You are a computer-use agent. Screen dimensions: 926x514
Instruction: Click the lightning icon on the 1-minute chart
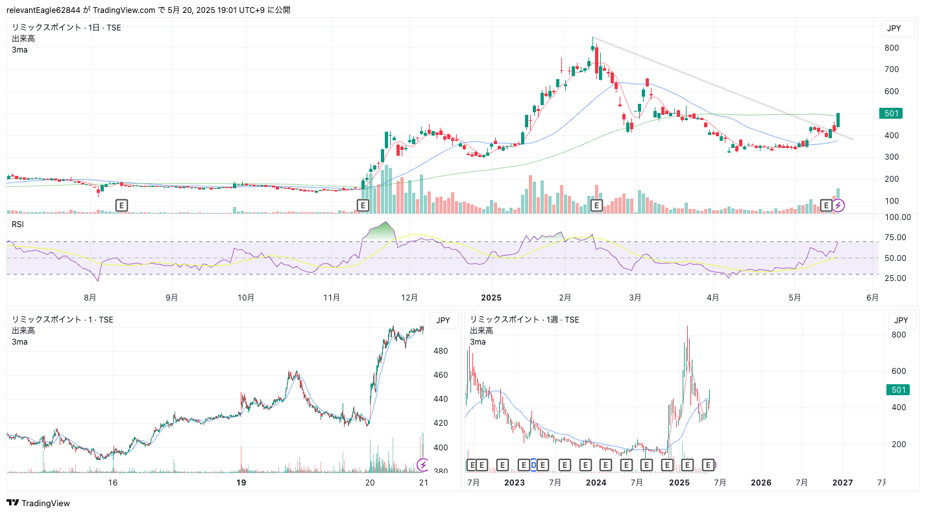[423, 465]
